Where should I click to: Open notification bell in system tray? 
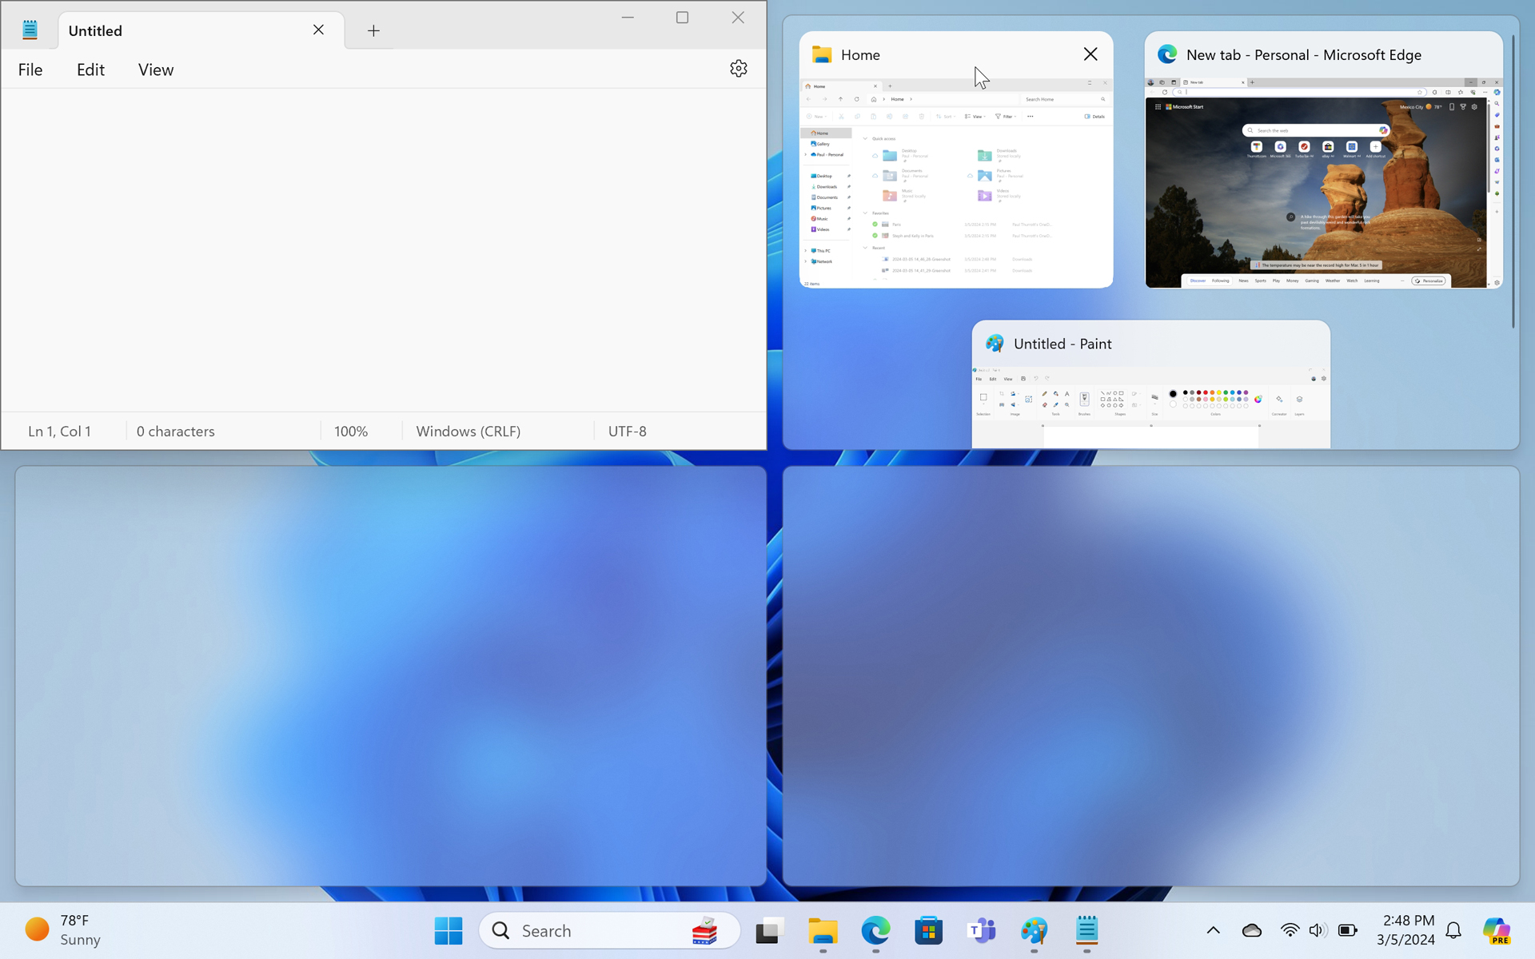(x=1453, y=930)
